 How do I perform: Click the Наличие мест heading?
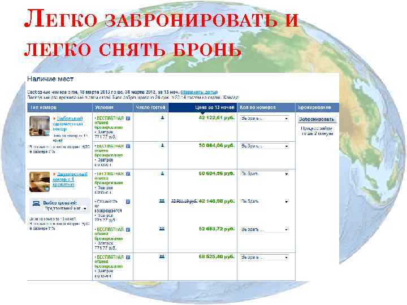50,79
